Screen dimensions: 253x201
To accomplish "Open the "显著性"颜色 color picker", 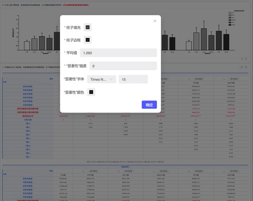I will pyautogui.click(x=91, y=92).
